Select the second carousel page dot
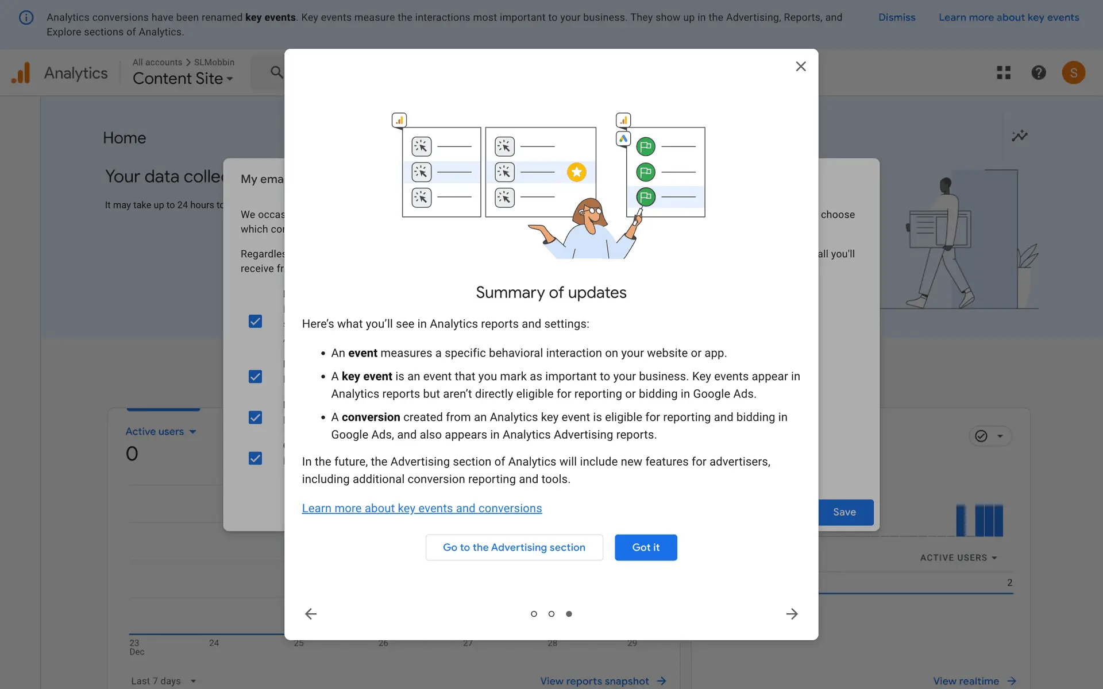 [x=551, y=614]
